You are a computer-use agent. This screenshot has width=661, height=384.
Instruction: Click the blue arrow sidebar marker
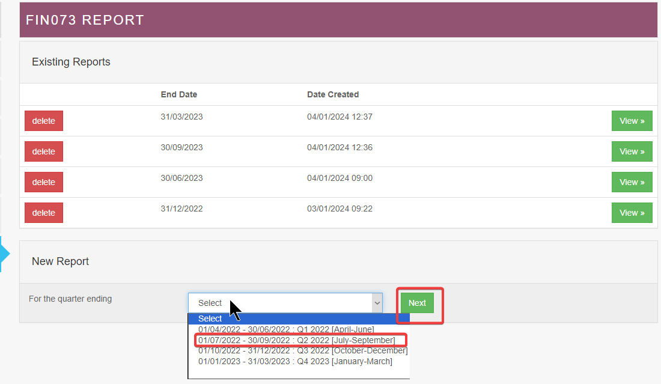5,254
